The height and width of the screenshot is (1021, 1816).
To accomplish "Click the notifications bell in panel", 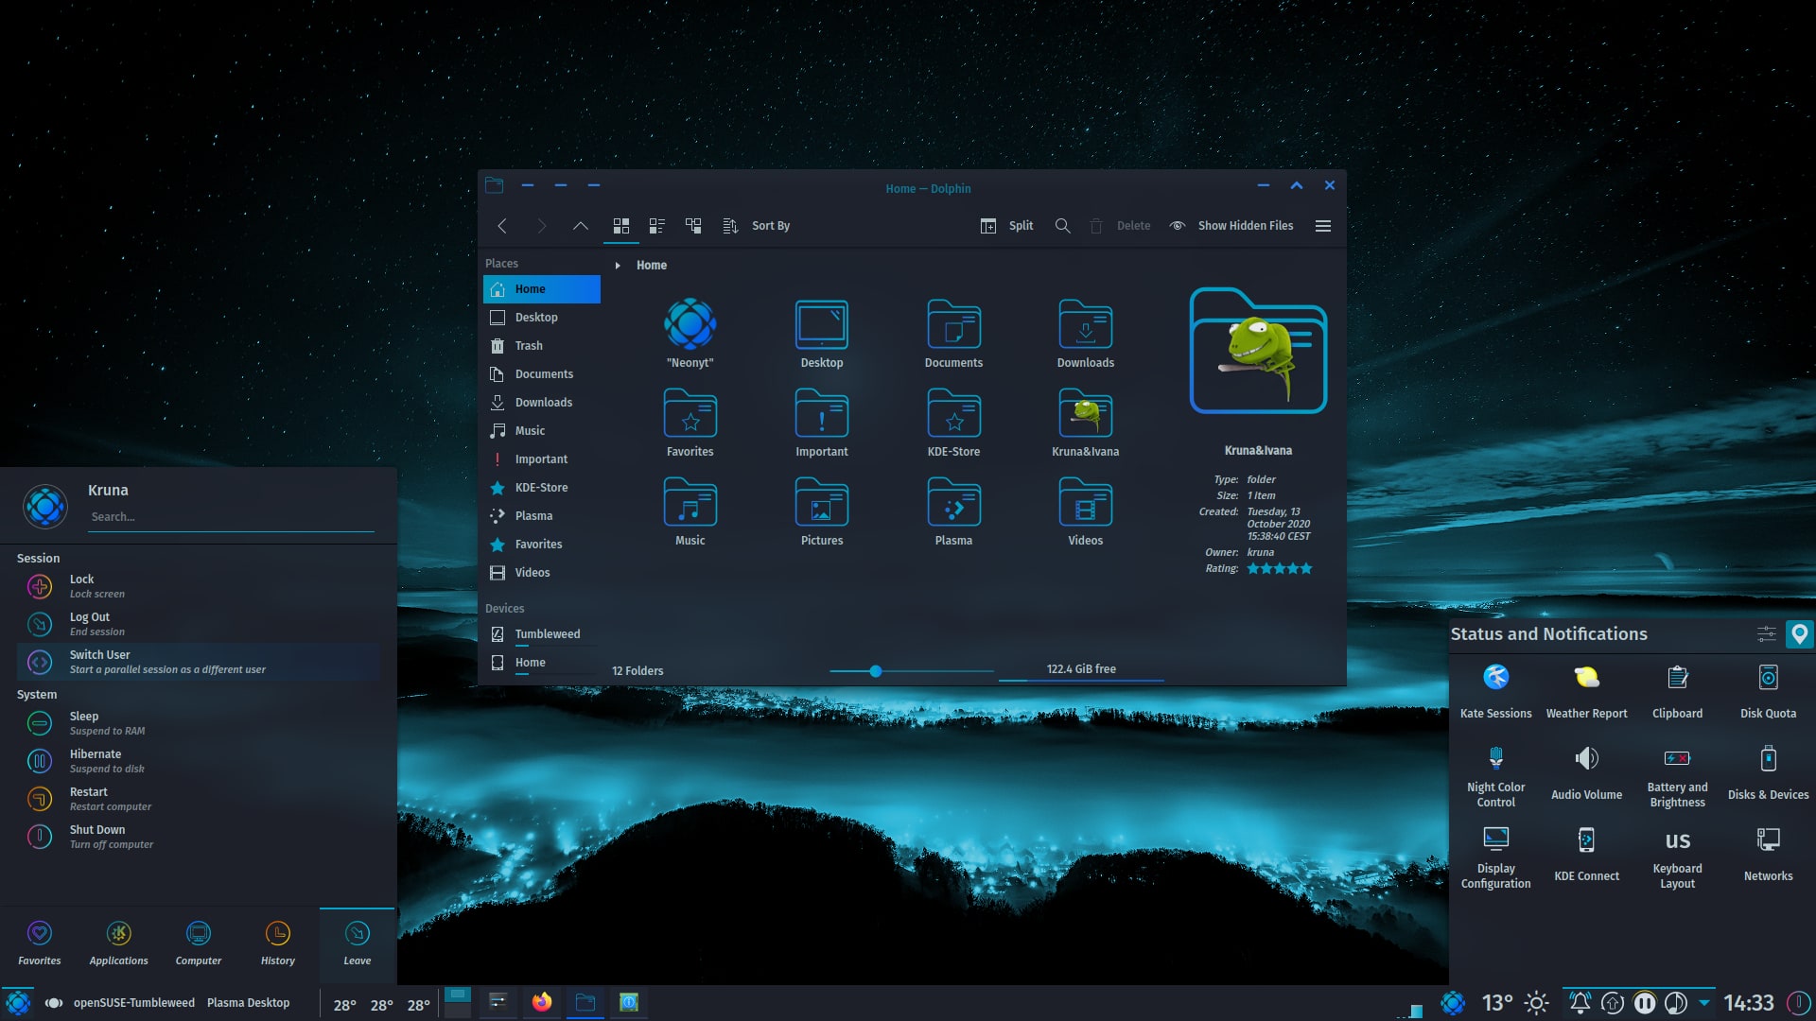I will (1580, 1003).
